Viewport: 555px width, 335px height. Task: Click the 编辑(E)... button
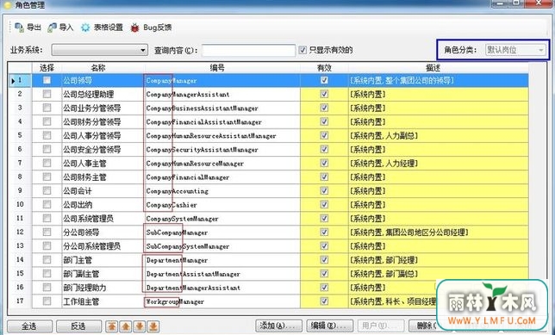point(330,326)
